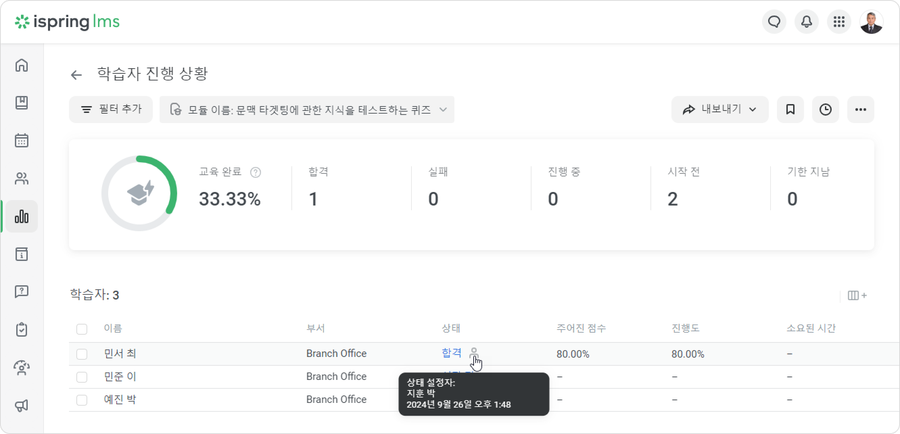
Task: Open the home icon in sidebar
Action: [22, 65]
